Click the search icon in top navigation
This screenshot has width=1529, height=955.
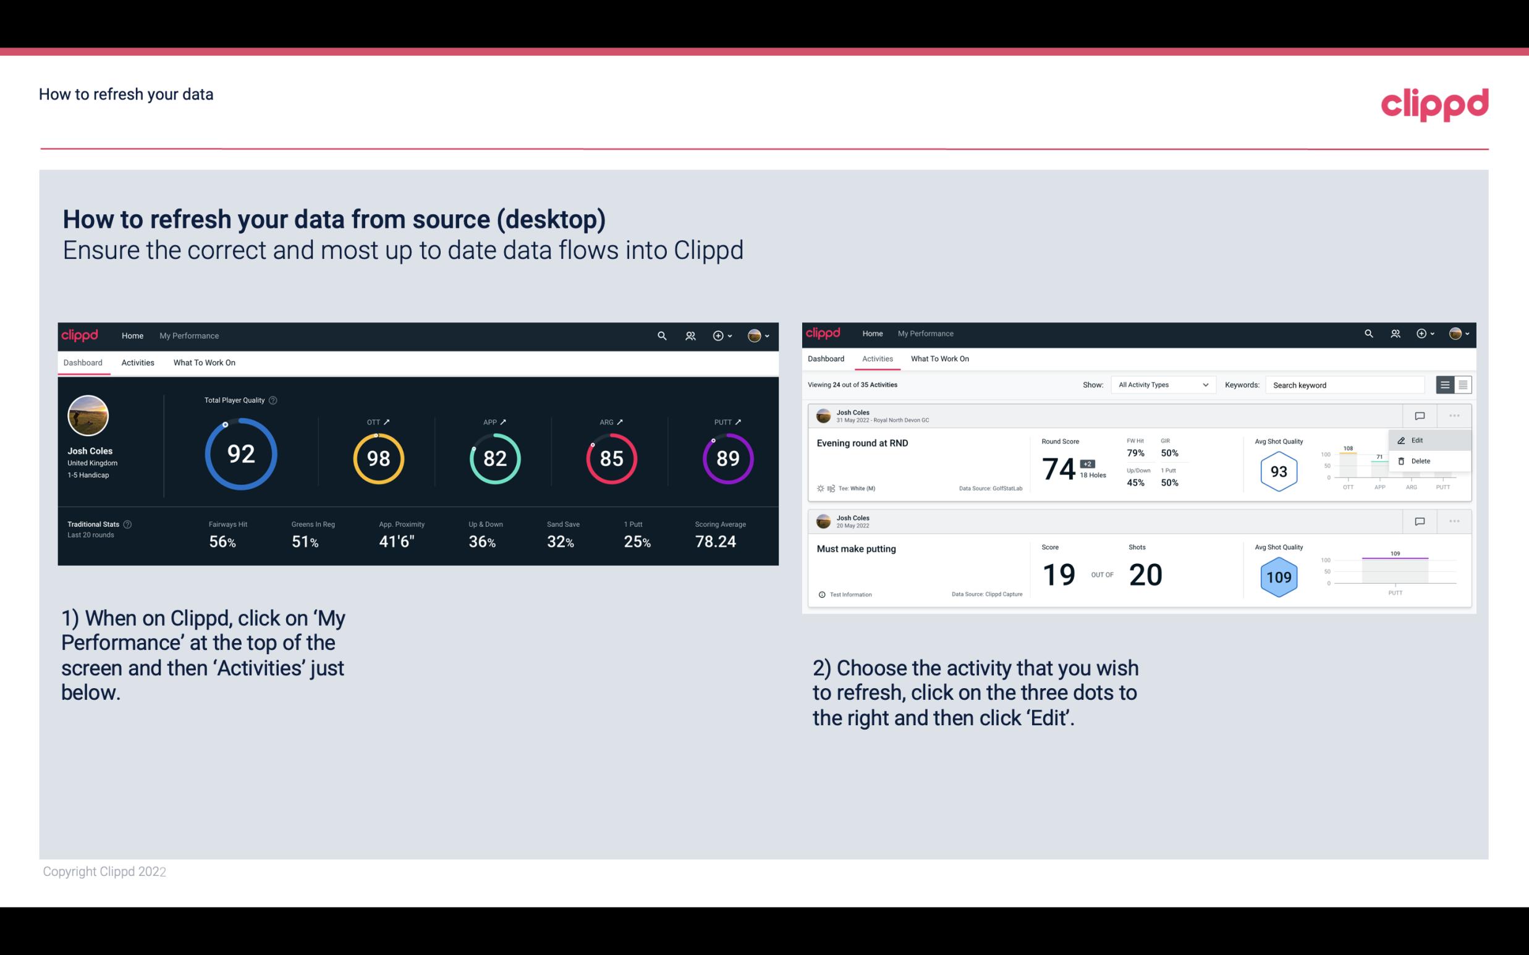click(x=661, y=335)
